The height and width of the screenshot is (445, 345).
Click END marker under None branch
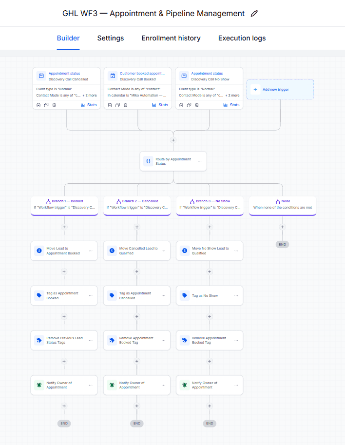pyautogui.click(x=282, y=244)
